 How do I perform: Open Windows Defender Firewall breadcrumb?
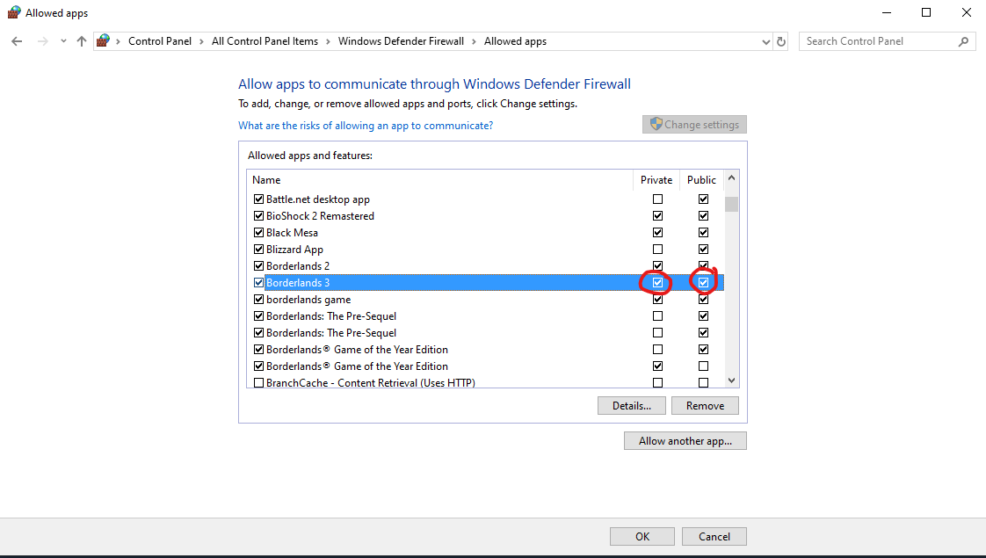(402, 41)
